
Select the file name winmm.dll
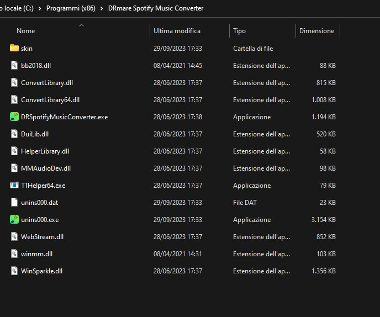pyautogui.click(x=36, y=253)
